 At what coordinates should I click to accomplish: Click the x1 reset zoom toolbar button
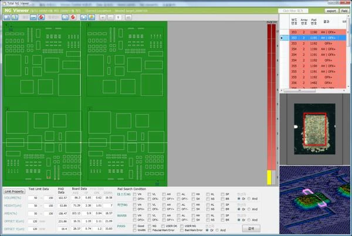pos(128,17)
